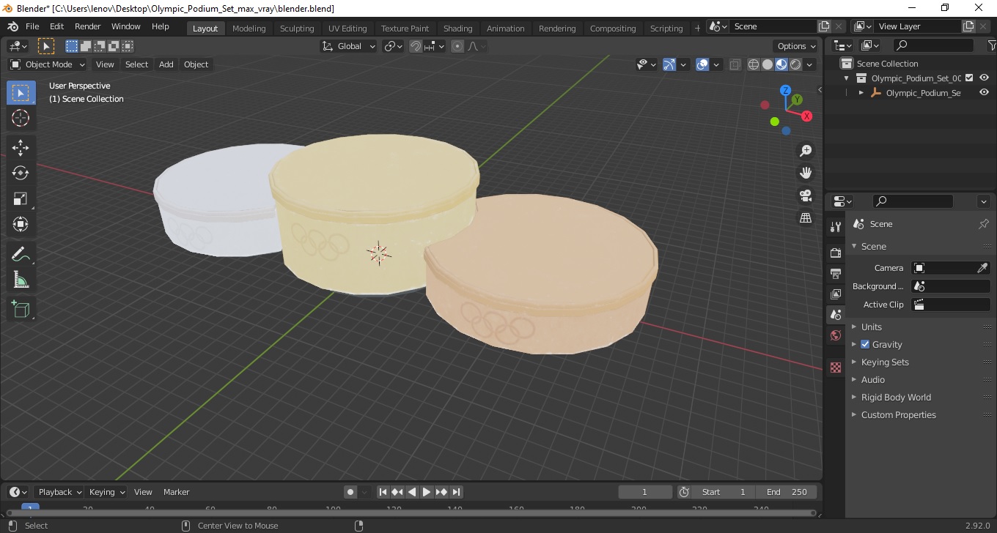997x533 pixels.
Task: Open the Object Mode dropdown
Action: pos(47,64)
